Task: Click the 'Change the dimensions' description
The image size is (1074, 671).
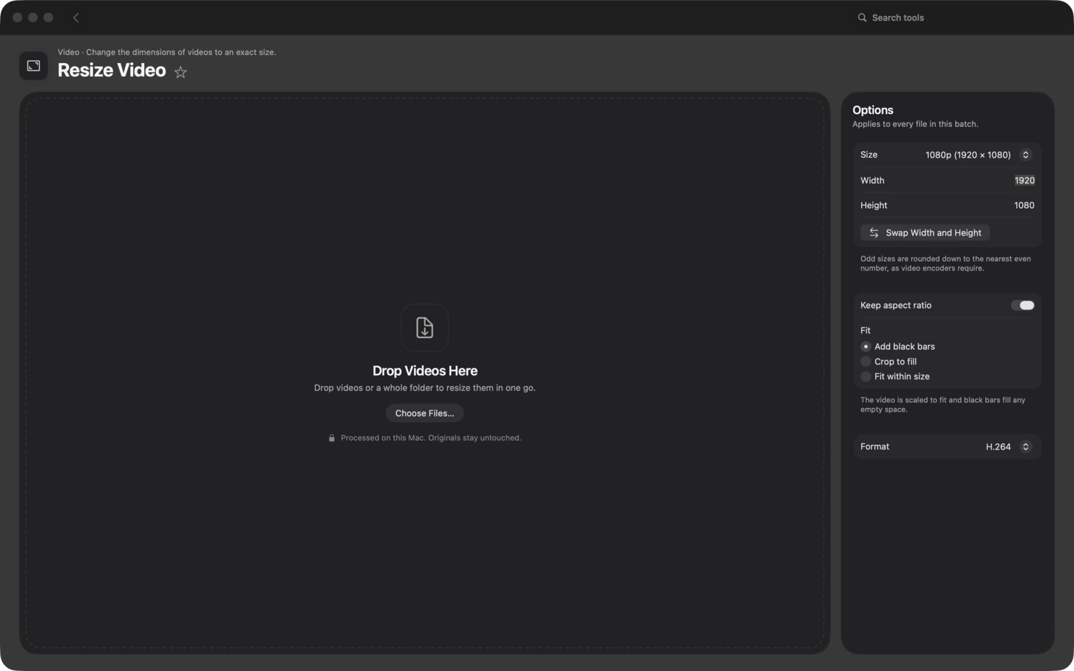Action: point(181,52)
